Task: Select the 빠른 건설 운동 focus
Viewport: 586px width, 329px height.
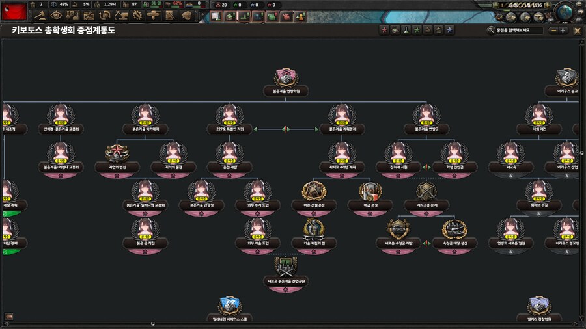Action: click(314, 191)
